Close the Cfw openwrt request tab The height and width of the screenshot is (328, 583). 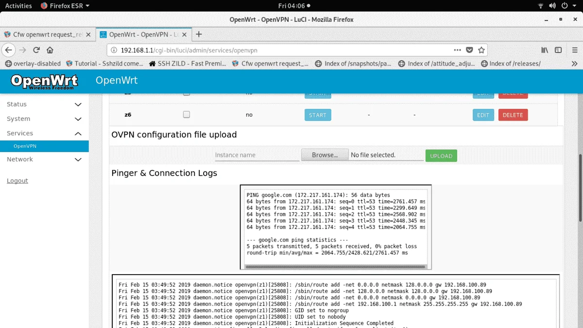tap(88, 35)
